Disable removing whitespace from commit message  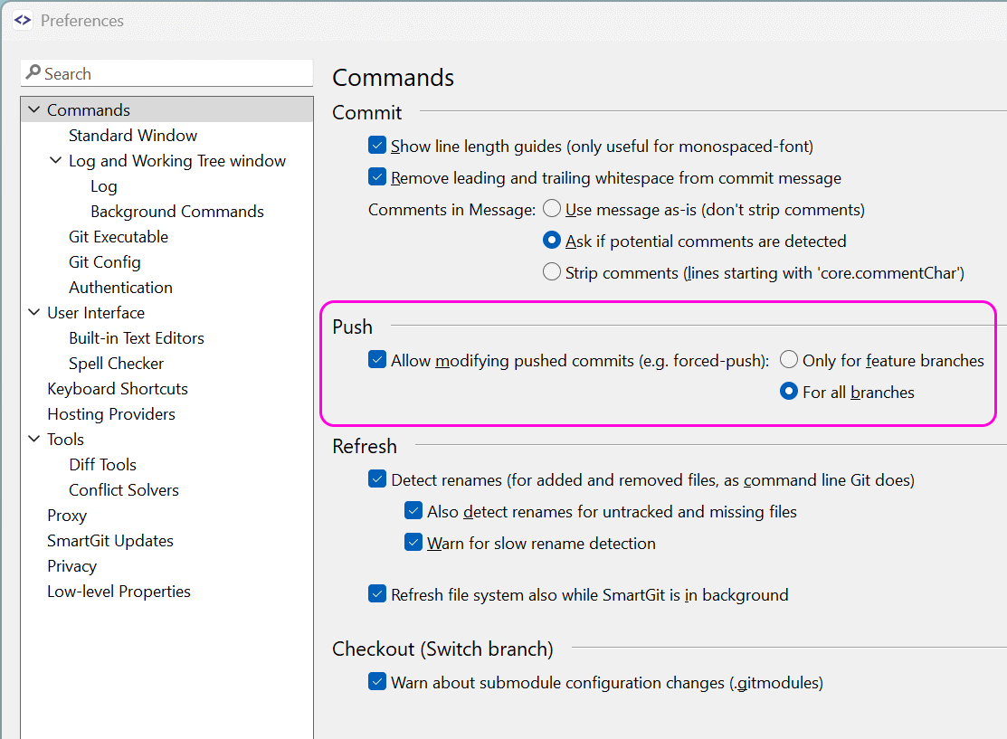(x=377, y=176)
